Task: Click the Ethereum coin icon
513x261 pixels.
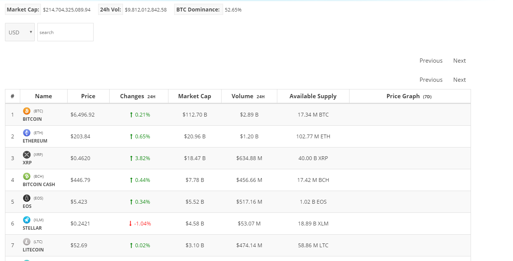Action: pos(27,133)
